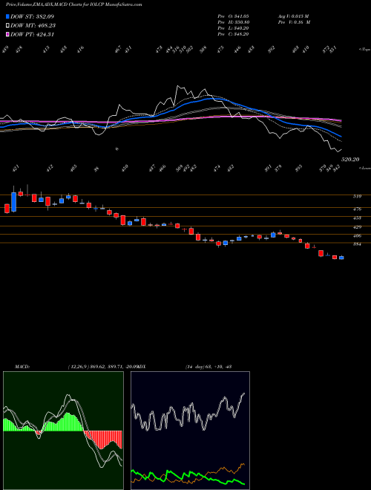Select the 'DOW MT: 408.23' label
The height and width of the screenshot is (490, 371).
pyautogui.click(x=33, y=25)
